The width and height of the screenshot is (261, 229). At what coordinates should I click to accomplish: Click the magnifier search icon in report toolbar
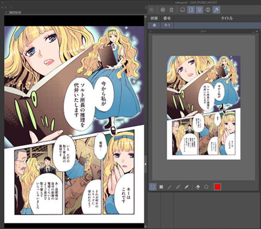(152, 10)
